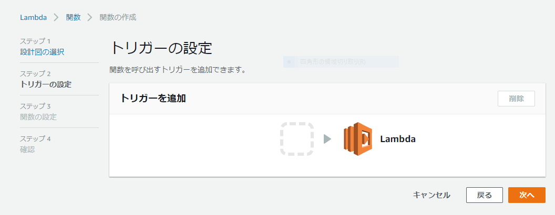This screenshot has height=215, width=555.
Task: Select step 4 確認 in sidebar
Action: (27, 149)
